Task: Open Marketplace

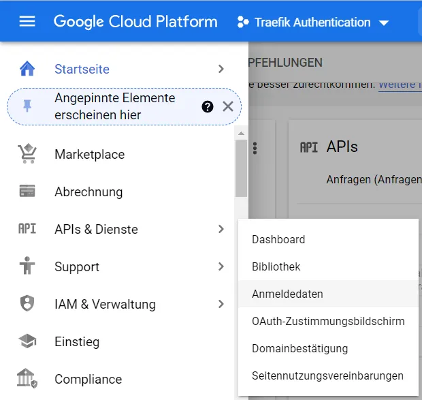Action: point(90,155)
